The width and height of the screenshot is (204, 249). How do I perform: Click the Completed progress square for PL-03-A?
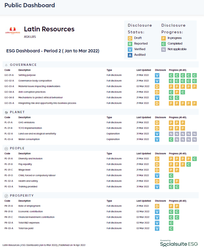coord(171,139)
